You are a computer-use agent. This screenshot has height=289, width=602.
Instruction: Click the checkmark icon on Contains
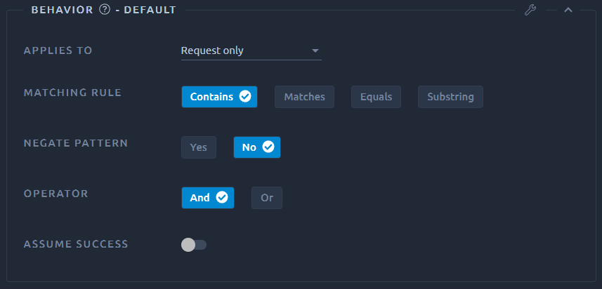[245, 96]
